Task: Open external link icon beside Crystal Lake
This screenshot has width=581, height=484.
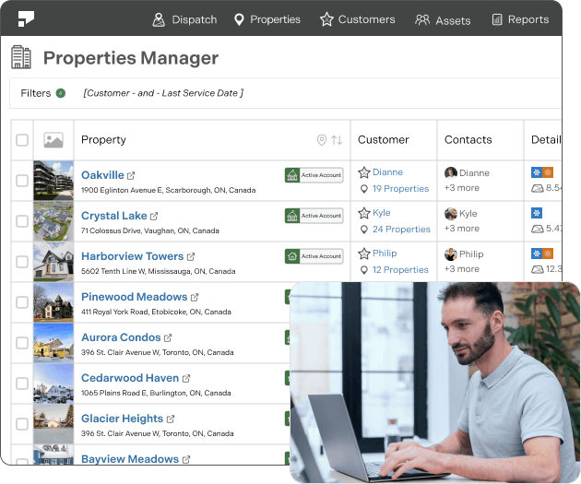Action: pos(153,216)
